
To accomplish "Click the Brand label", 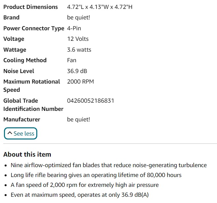I will (x=11, y=17).
